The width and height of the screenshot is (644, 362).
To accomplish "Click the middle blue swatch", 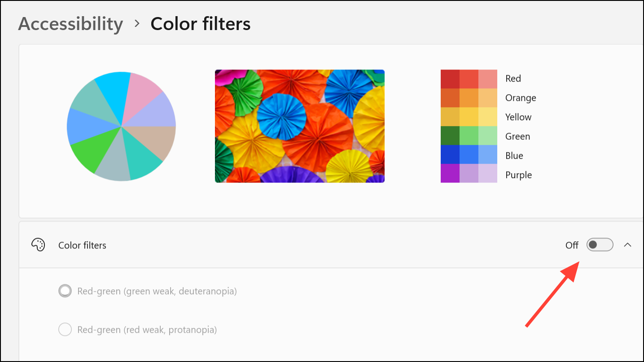I will coord(469,154).
